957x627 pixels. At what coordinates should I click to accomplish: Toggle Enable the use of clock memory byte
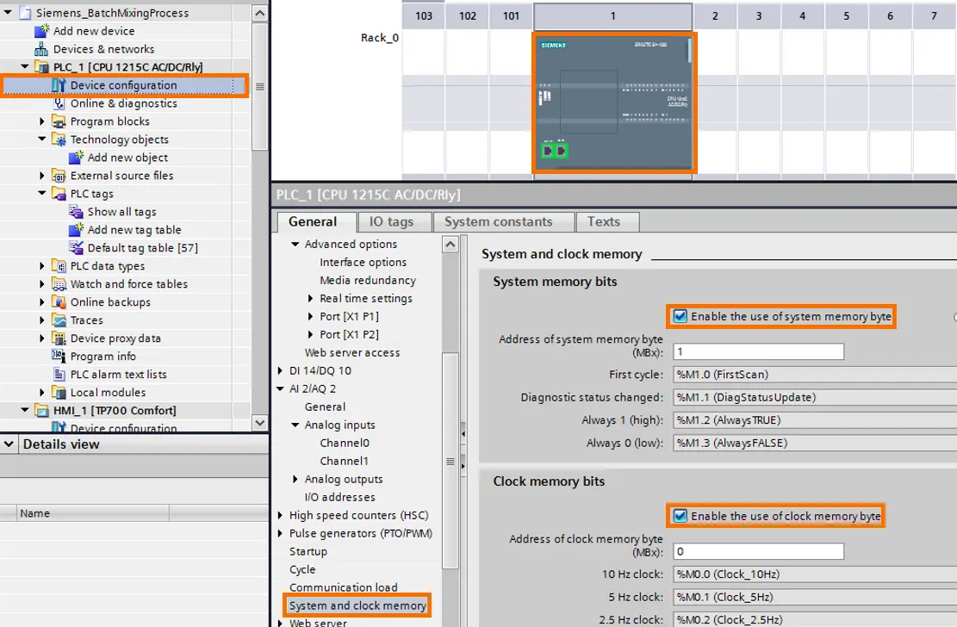[x=680, y=516]
